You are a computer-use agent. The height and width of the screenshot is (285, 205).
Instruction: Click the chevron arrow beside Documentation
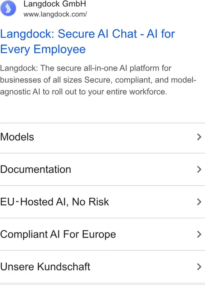tap(199, 169)
